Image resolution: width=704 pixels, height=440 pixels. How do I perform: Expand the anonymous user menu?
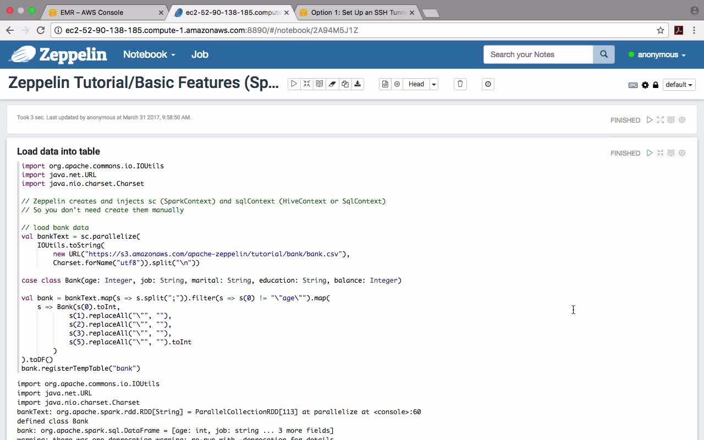tap(657, 54)
